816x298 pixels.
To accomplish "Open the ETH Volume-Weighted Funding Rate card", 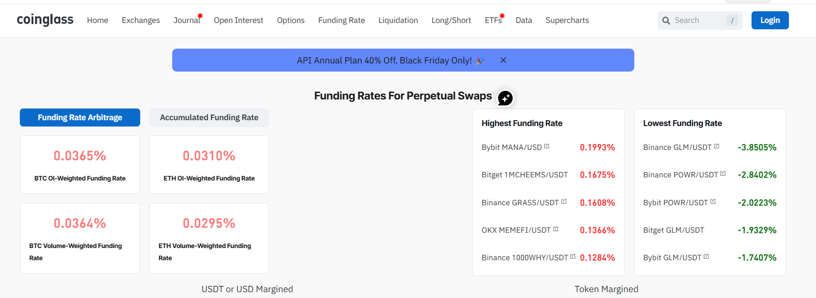I will [209, 238].
